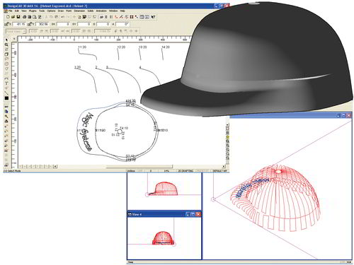Open the Dimension menu

pyautogui.click(x=79, y=11)
